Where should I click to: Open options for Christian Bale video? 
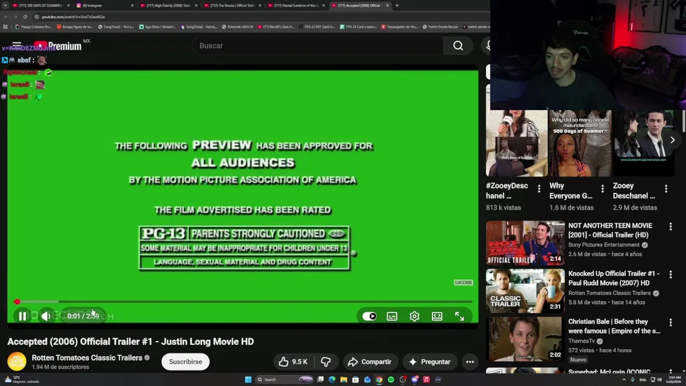[670, 323]
